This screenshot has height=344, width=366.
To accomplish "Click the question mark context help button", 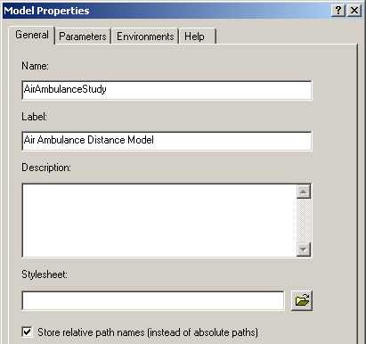I will [338, 11].
